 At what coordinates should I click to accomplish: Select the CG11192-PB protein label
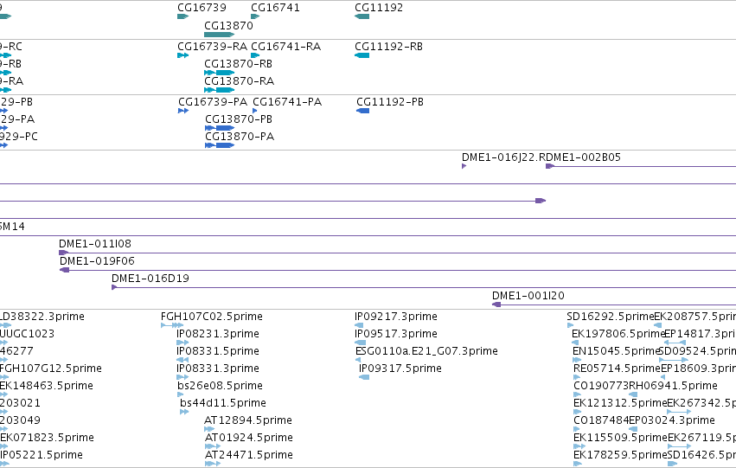(389, 102)
